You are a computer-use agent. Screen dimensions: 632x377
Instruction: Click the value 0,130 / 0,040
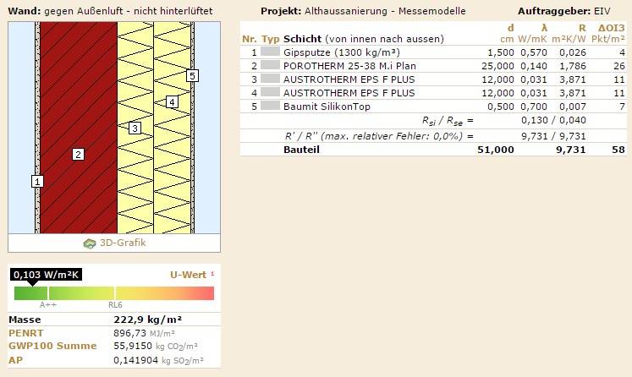[553, 120]
